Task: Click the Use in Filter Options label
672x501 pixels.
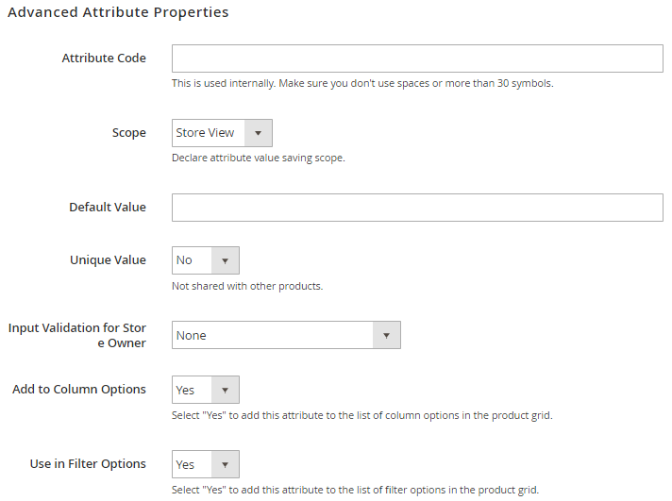Action: coord(88,464)
